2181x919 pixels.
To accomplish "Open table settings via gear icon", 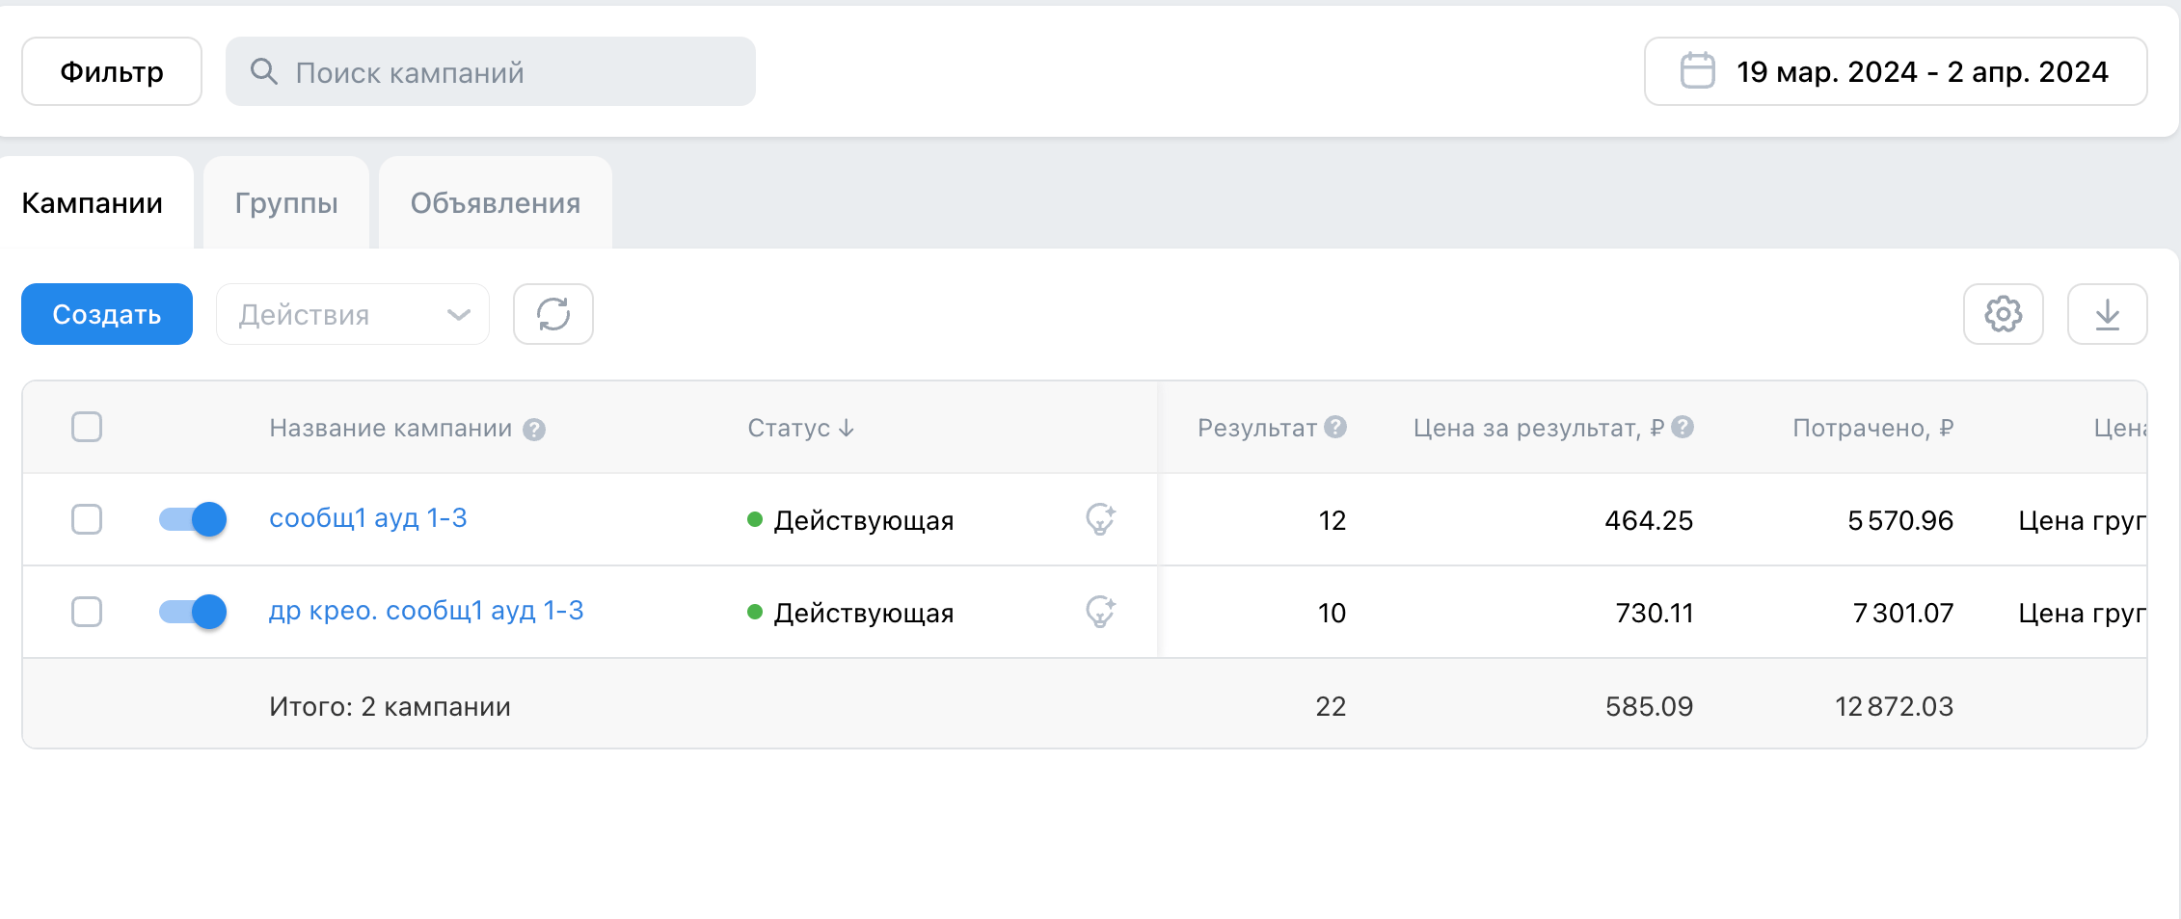I will pos(2004,314).
